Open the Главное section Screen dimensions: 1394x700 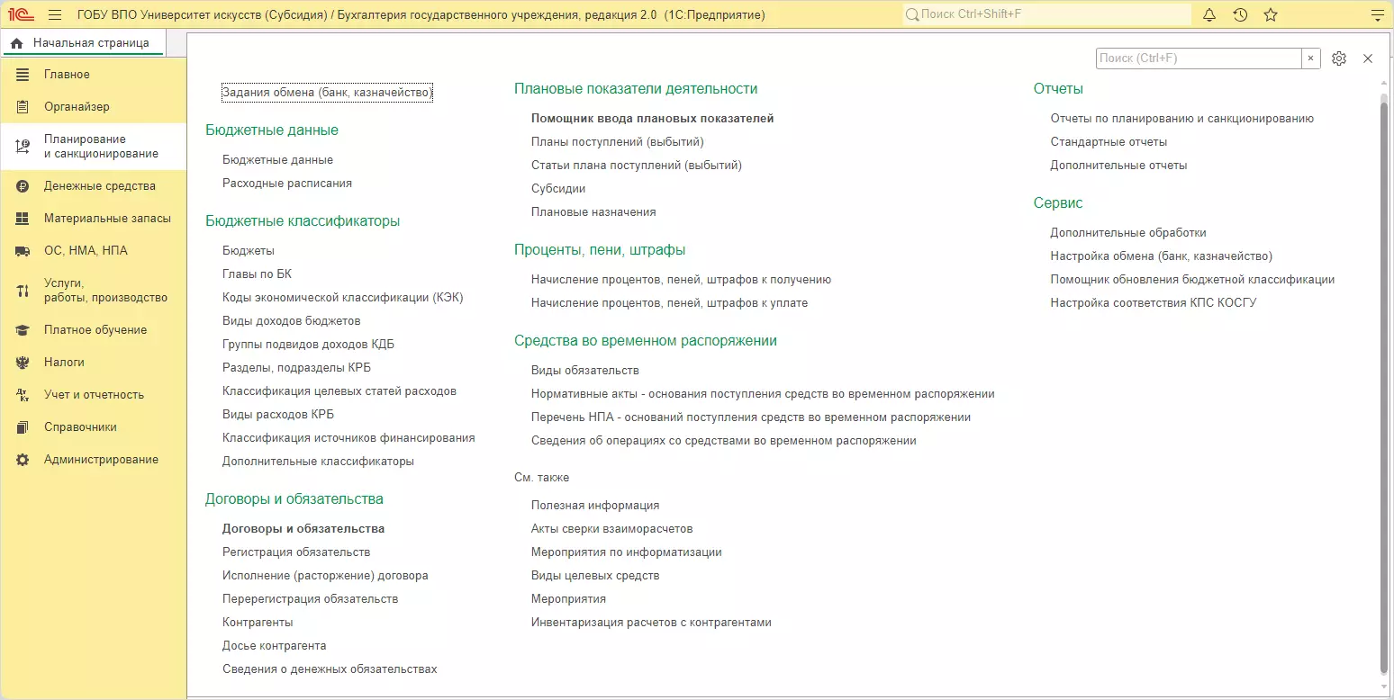[94, 75]
